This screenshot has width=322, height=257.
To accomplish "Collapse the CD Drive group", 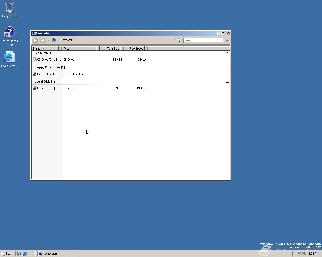I will [227, 53].
